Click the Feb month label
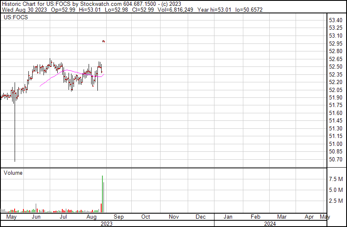347x227 pixels. (x=255, y=217)
